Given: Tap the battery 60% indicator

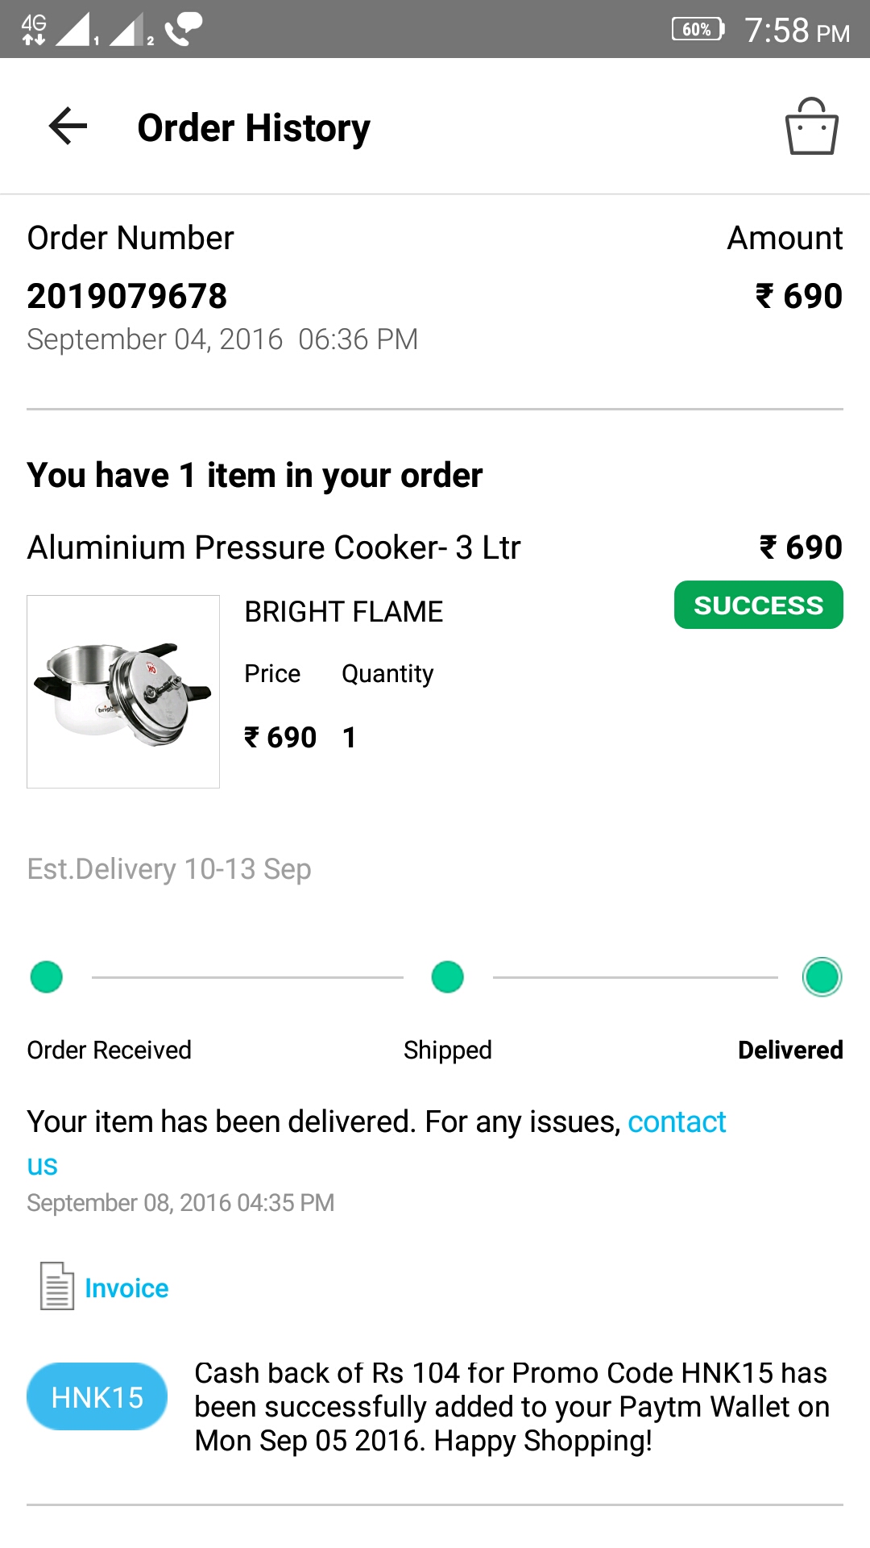Looking at the screenshot, I should (698, 30).
